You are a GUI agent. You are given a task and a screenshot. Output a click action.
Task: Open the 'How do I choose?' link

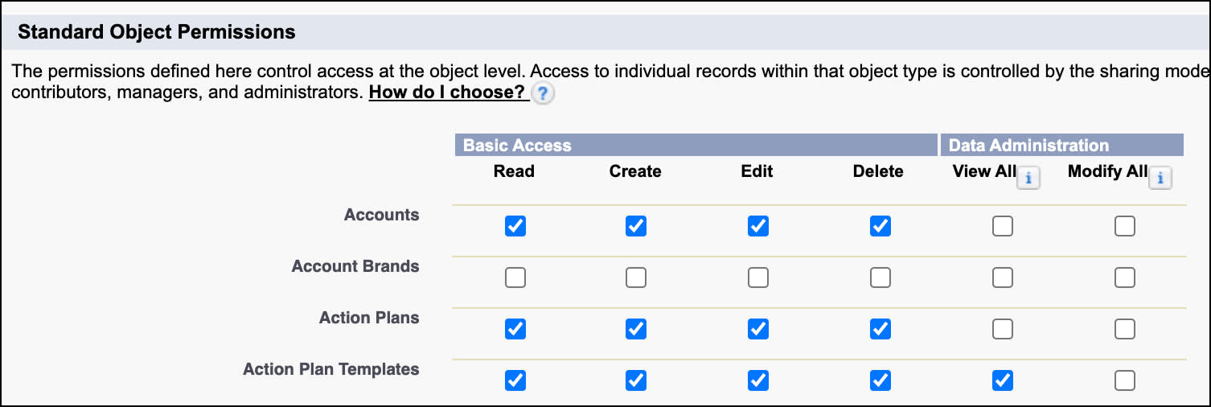[x=446, y=92]
